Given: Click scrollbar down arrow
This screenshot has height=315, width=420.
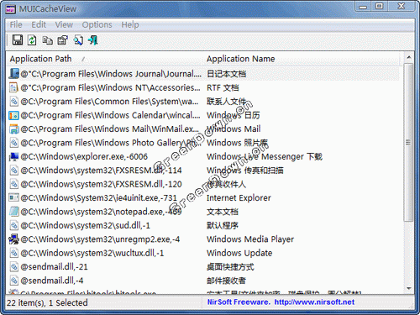Looking at the screenshot, I should pyautogui.click(x=408, y=288).
